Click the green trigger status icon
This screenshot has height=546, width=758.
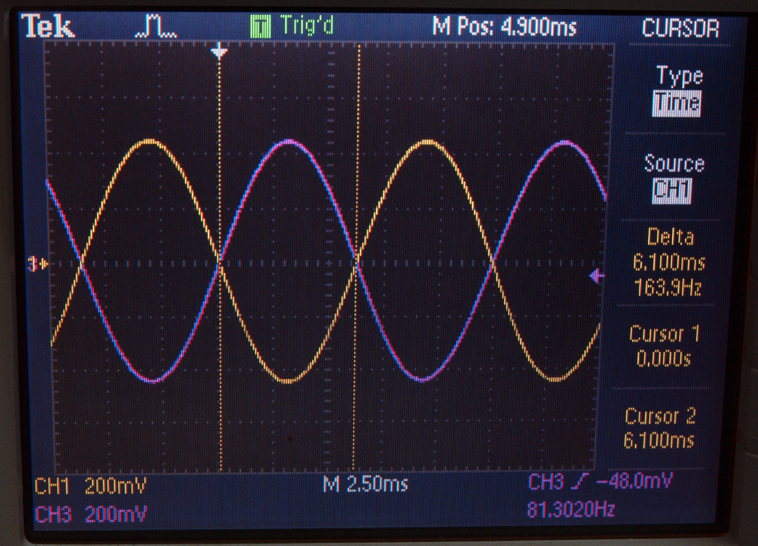point(261,27)
